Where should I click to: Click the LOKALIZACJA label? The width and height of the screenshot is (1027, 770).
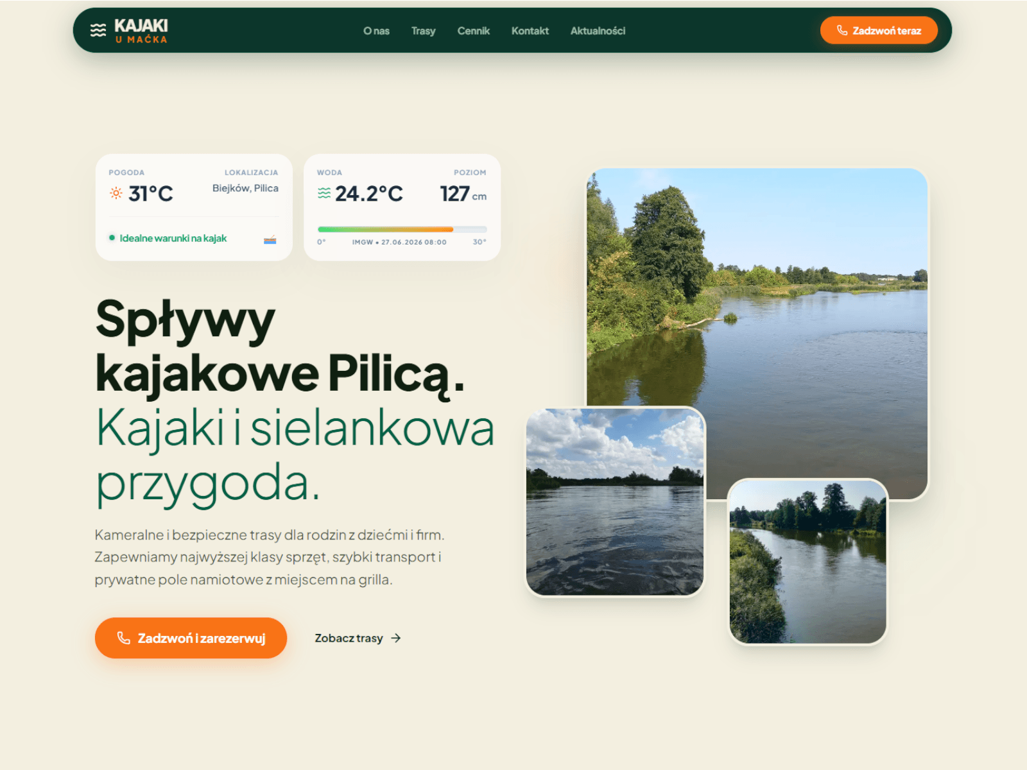coord(252,173)
